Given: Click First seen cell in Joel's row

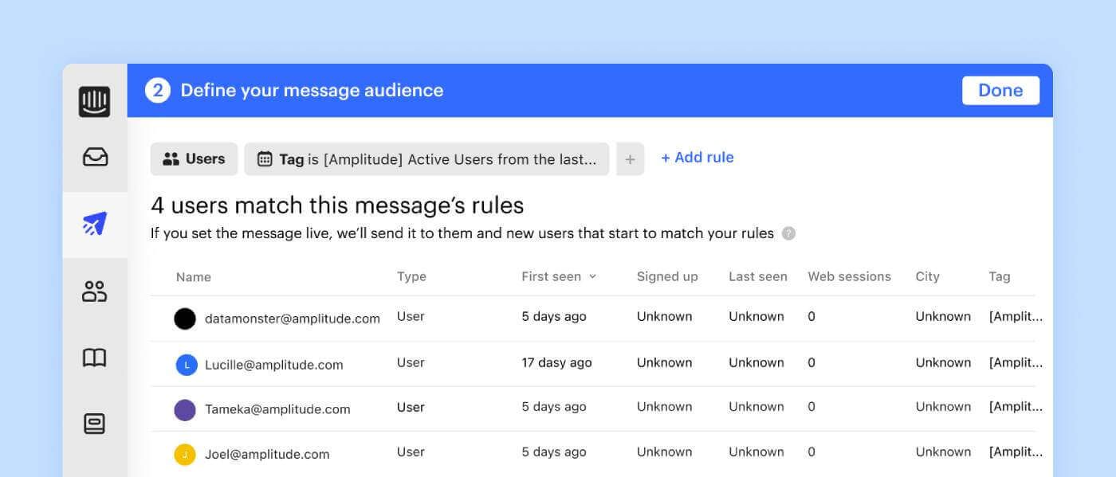Looking at the screenshot, I should (554, 452).
